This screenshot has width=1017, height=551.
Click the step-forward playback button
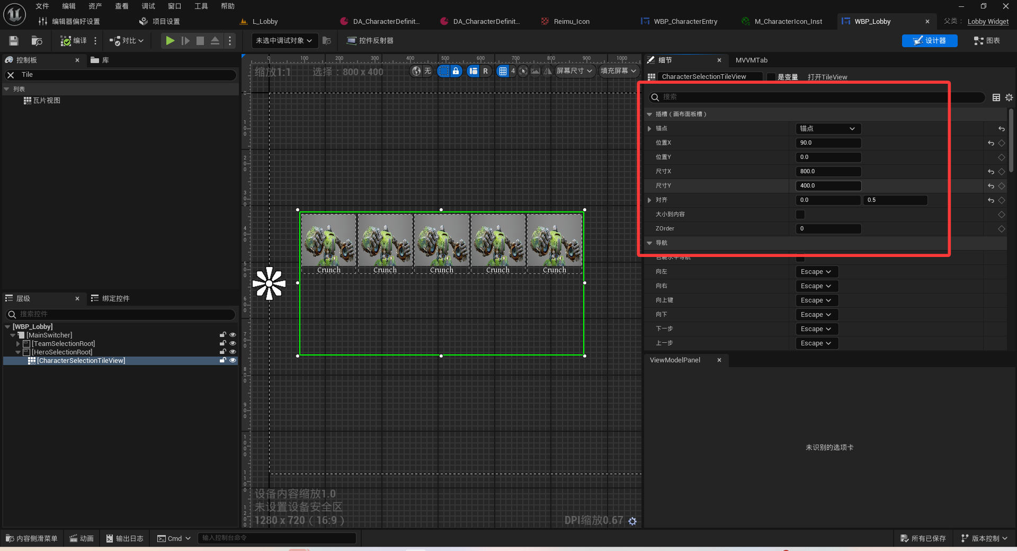185,41
